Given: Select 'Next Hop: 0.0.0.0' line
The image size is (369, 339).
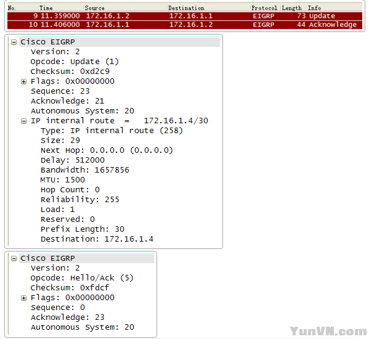Looking at the screenshot, I should pyautogui.click(x=107, y=150).
